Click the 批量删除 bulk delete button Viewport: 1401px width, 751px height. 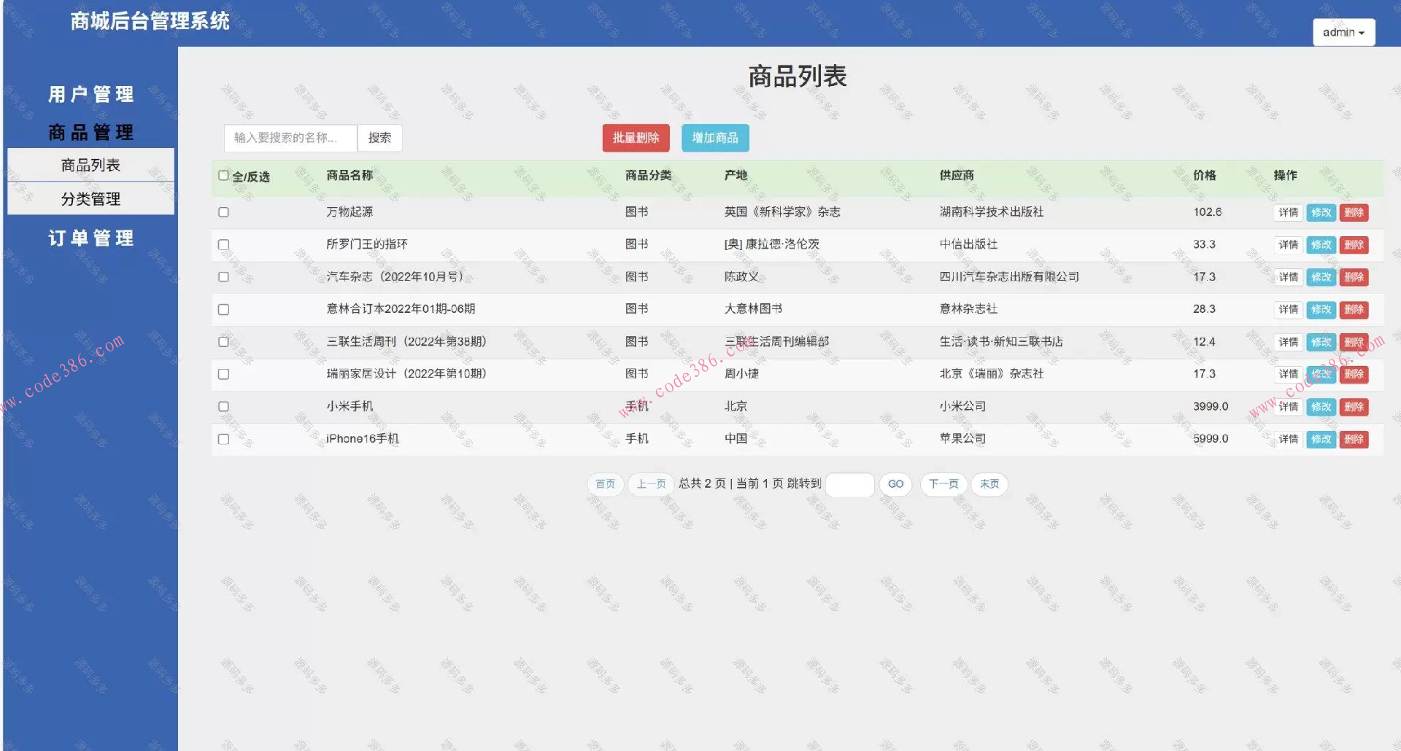pyautogui.click(x=635, y=138)
